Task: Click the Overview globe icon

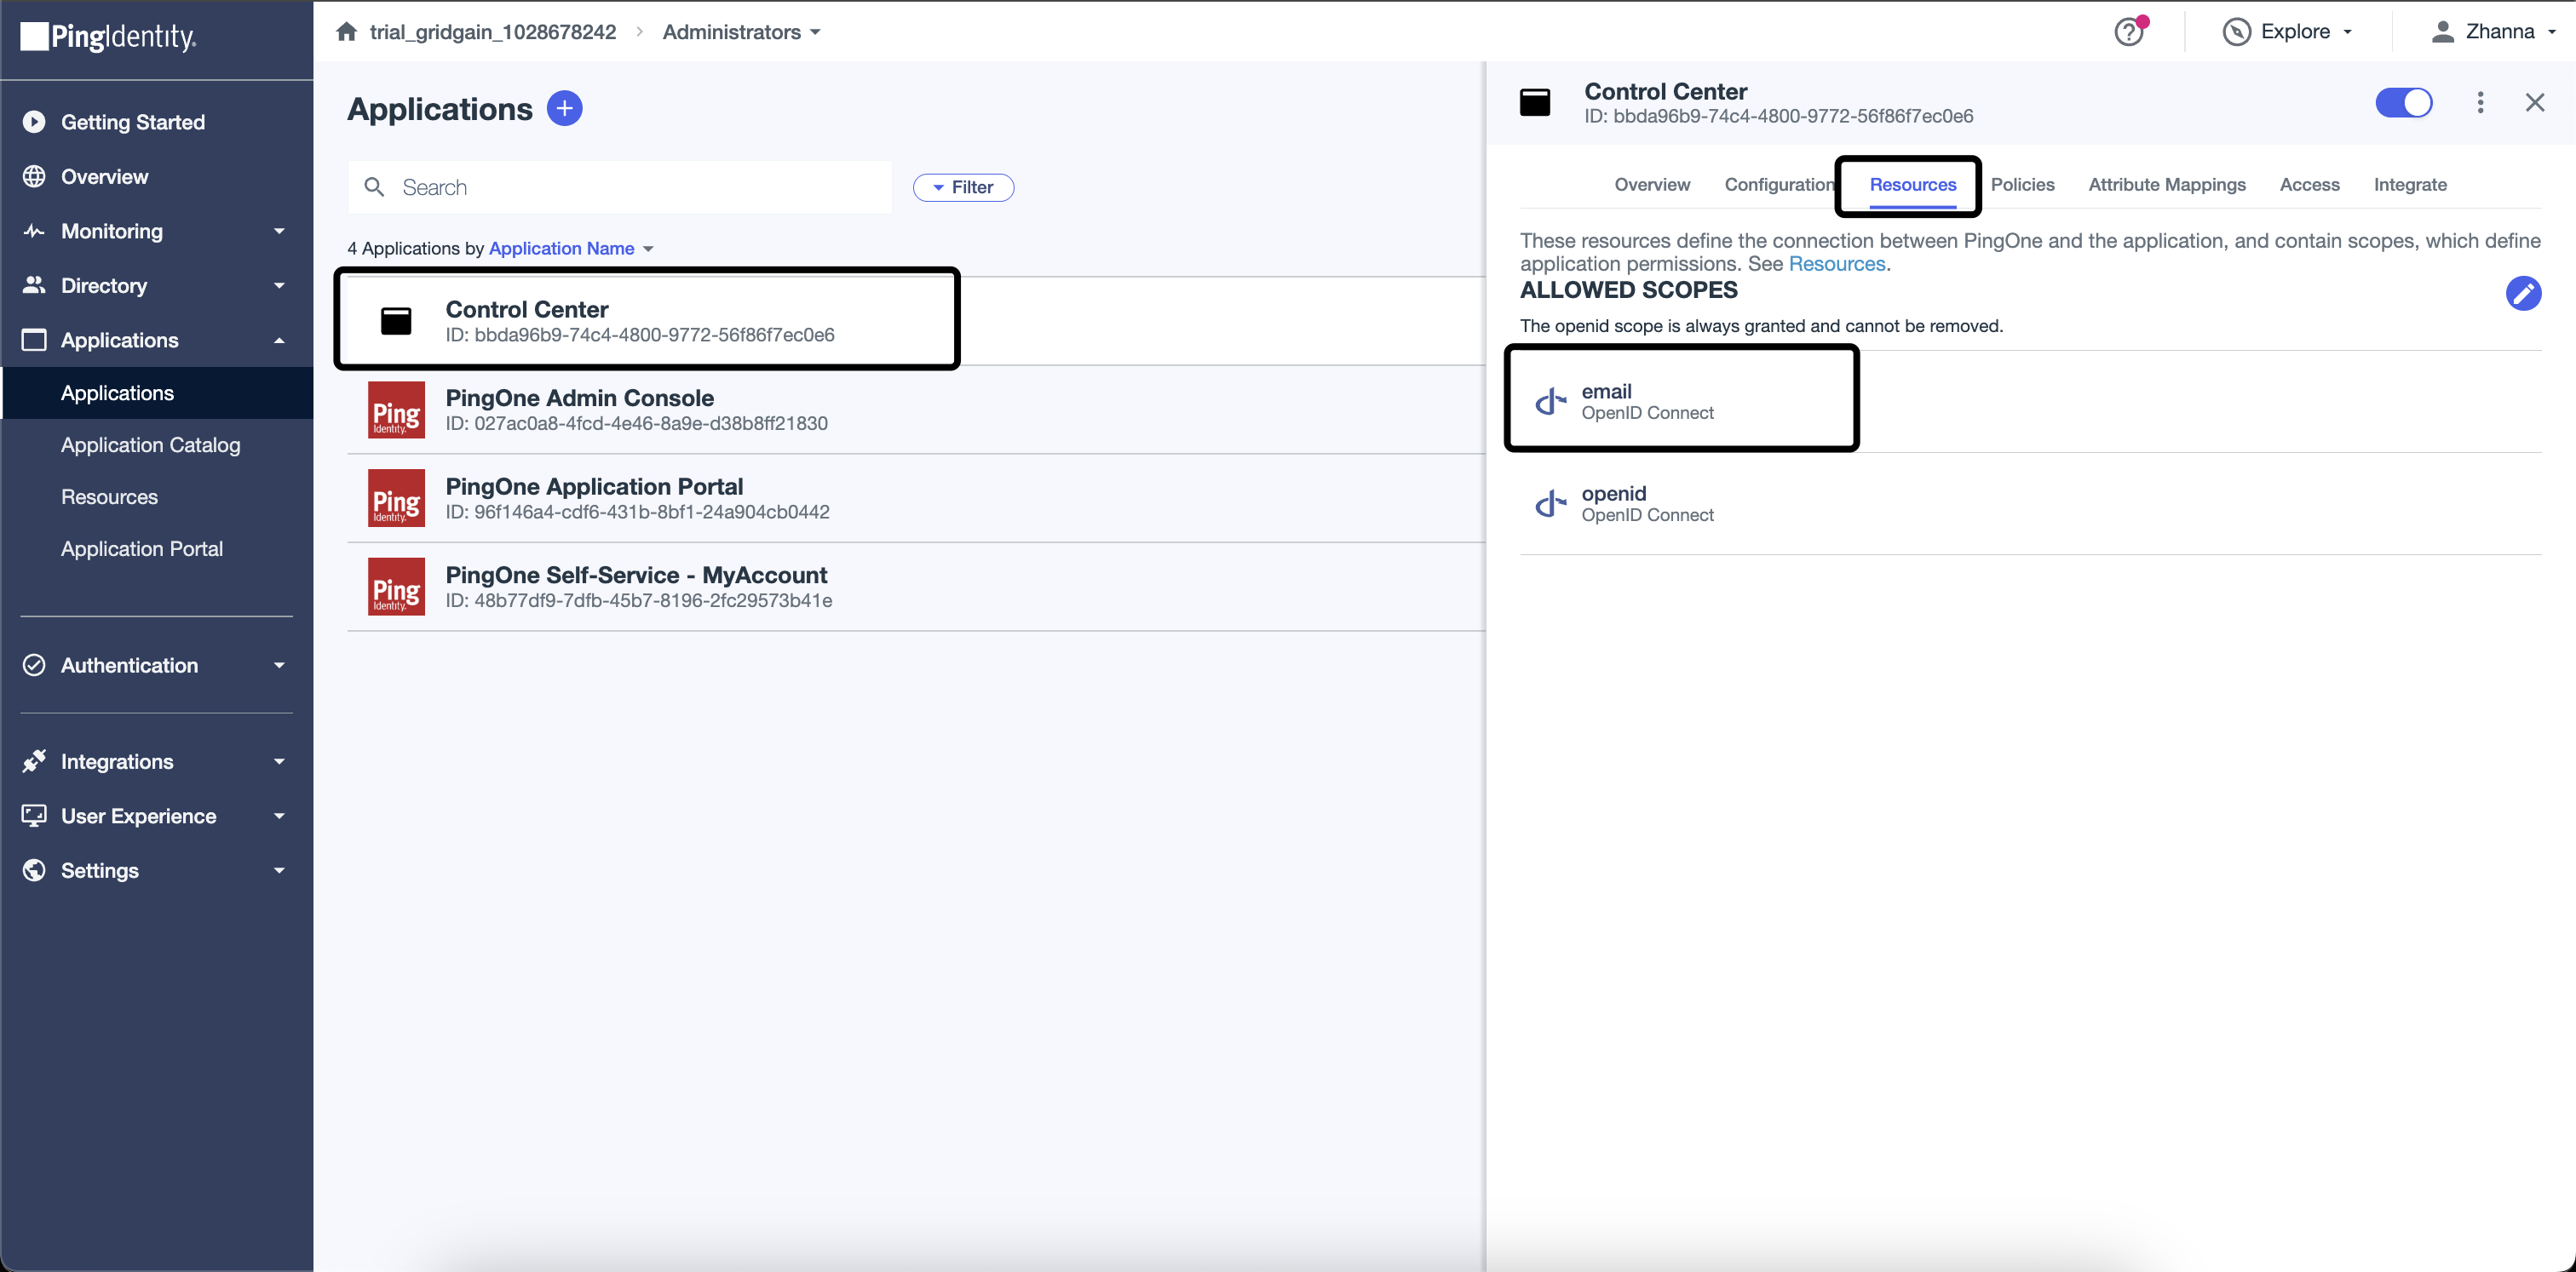Action: pyautogui.click(x=34, y=177)
